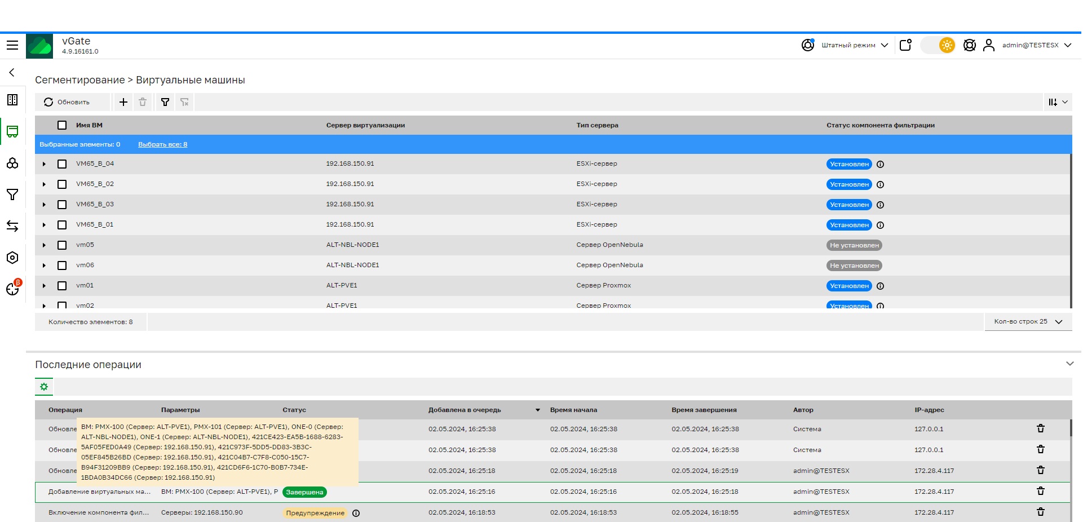Tick the vm05 row checkbox

(62, 245)
